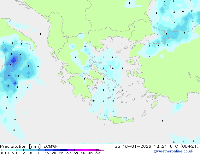Click the 'Su 18-01-2026' date text

(x=133, y=146)
